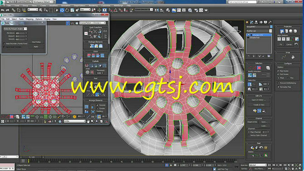This screenshot has width=304, height=171.
Task: Toggle Peel Seams display checkbox
Action: tap(278, 74)
